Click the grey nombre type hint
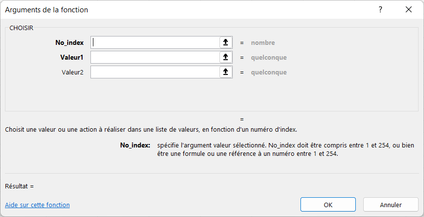Screen dimensions: 424x217 tap(263, 42)
